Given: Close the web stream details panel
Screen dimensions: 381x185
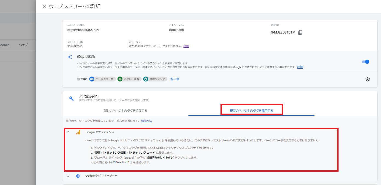Looking at the screenshot, I should (x=44, y=7).
